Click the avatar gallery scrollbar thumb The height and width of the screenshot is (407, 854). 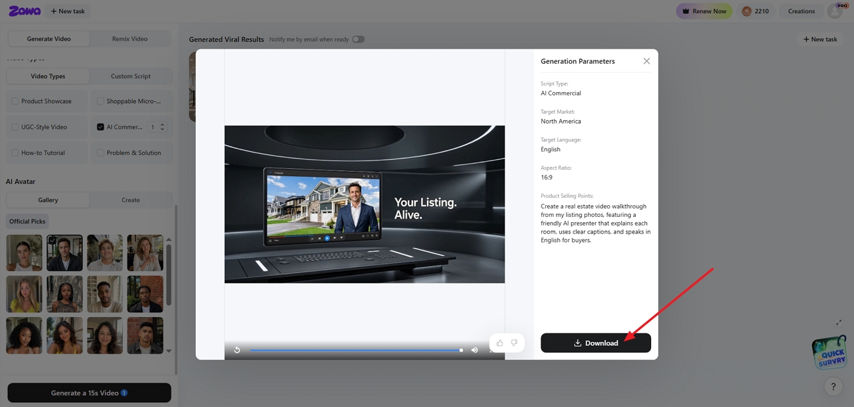tap(169, 275)
